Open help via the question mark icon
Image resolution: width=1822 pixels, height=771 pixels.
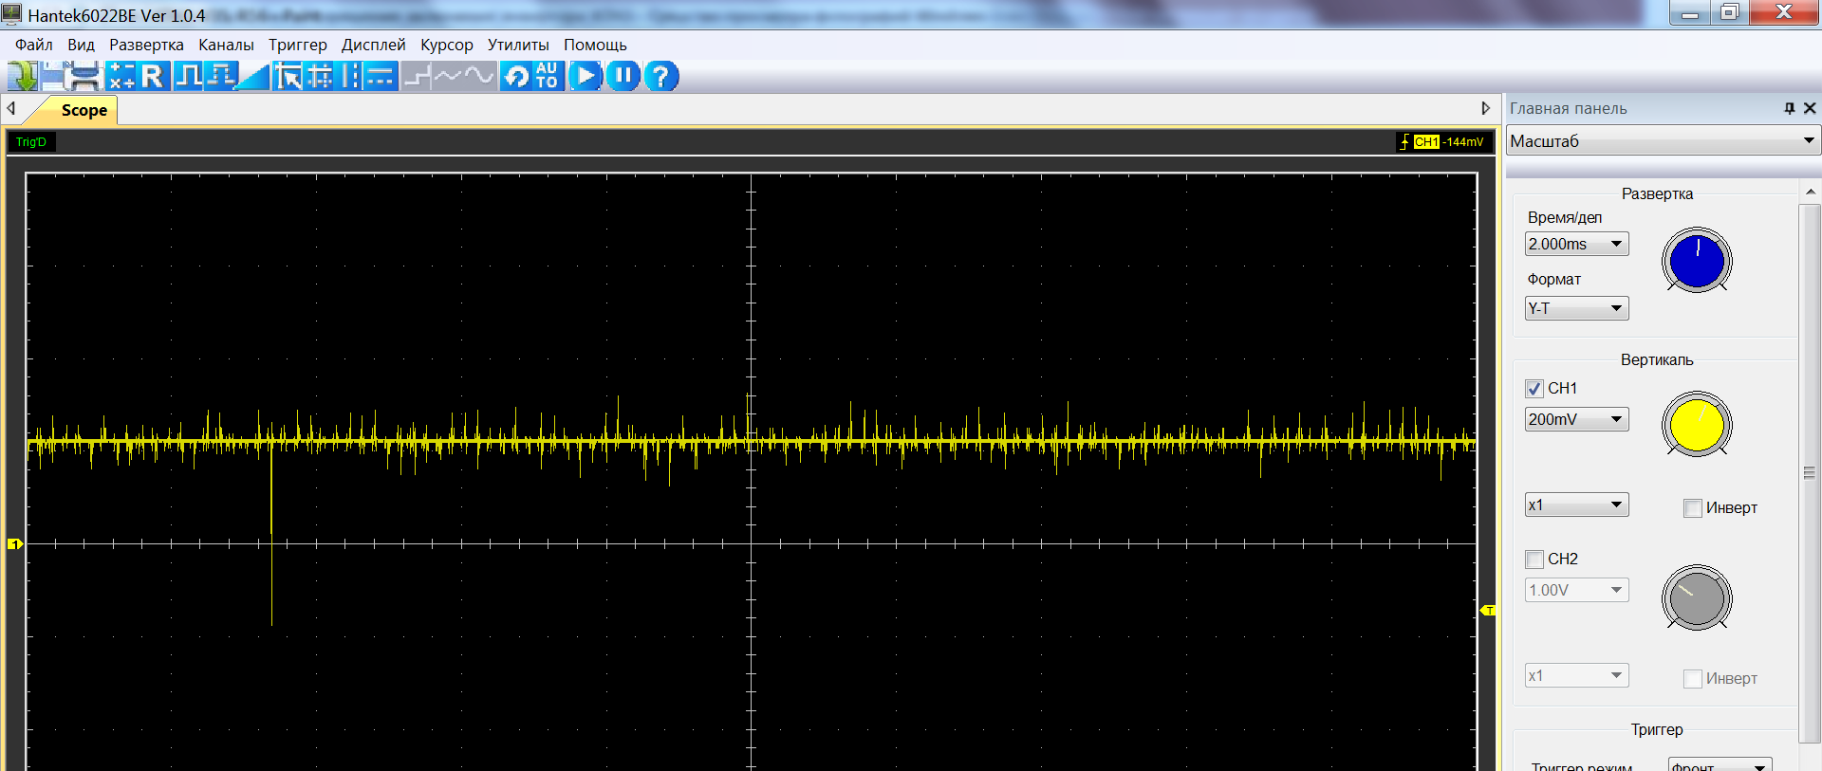coord(661,76)
